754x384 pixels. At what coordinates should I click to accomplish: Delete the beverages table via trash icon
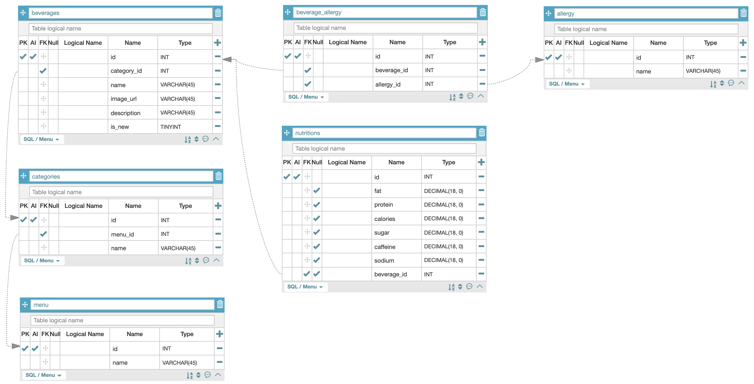[218, 13]
